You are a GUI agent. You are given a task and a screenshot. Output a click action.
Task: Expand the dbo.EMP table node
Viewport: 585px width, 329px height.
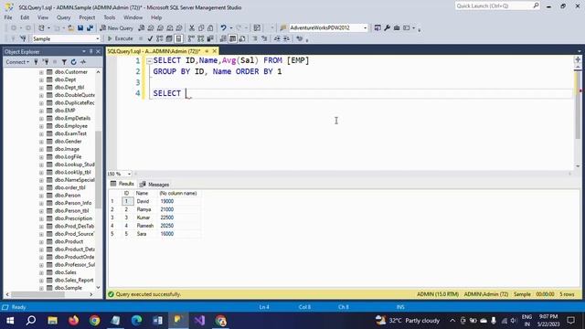41,111
